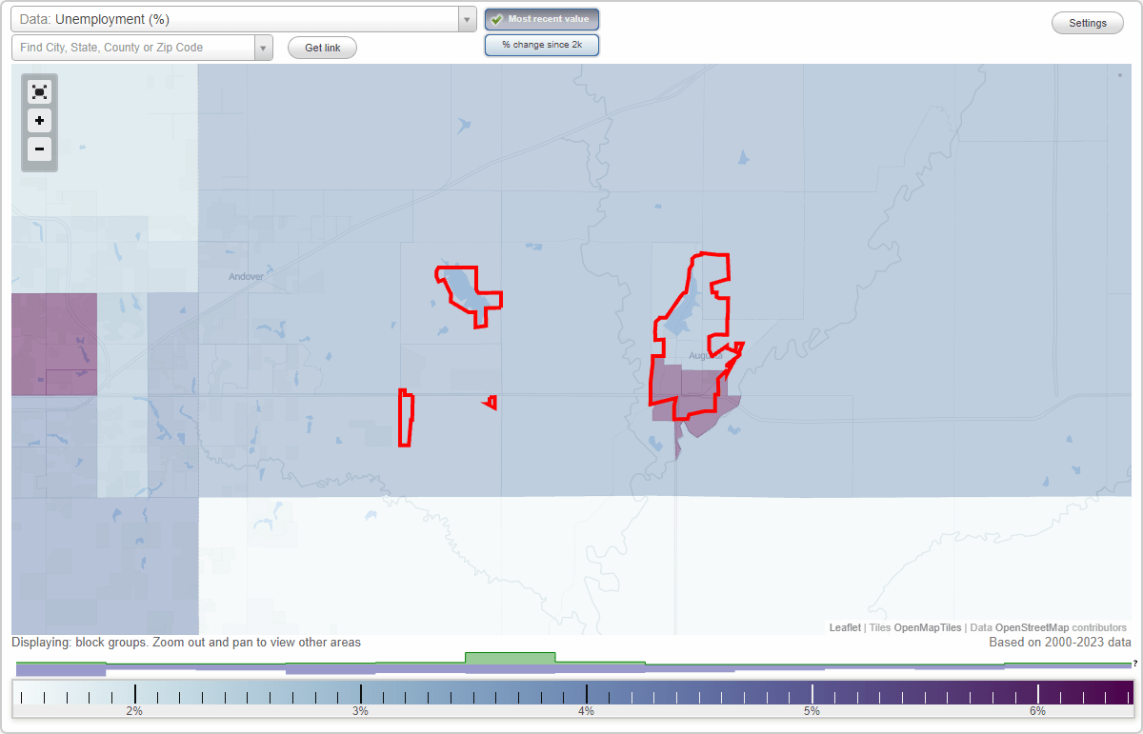Viewport: 1143px width, 734px height.
Task: Open the Leaflet attribution link
Action: tap(845, 627)
